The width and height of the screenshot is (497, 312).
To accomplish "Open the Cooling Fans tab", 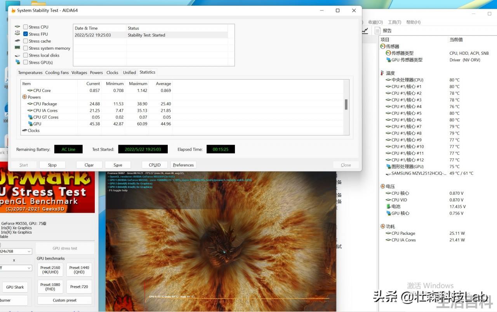I will click(57, 73).
